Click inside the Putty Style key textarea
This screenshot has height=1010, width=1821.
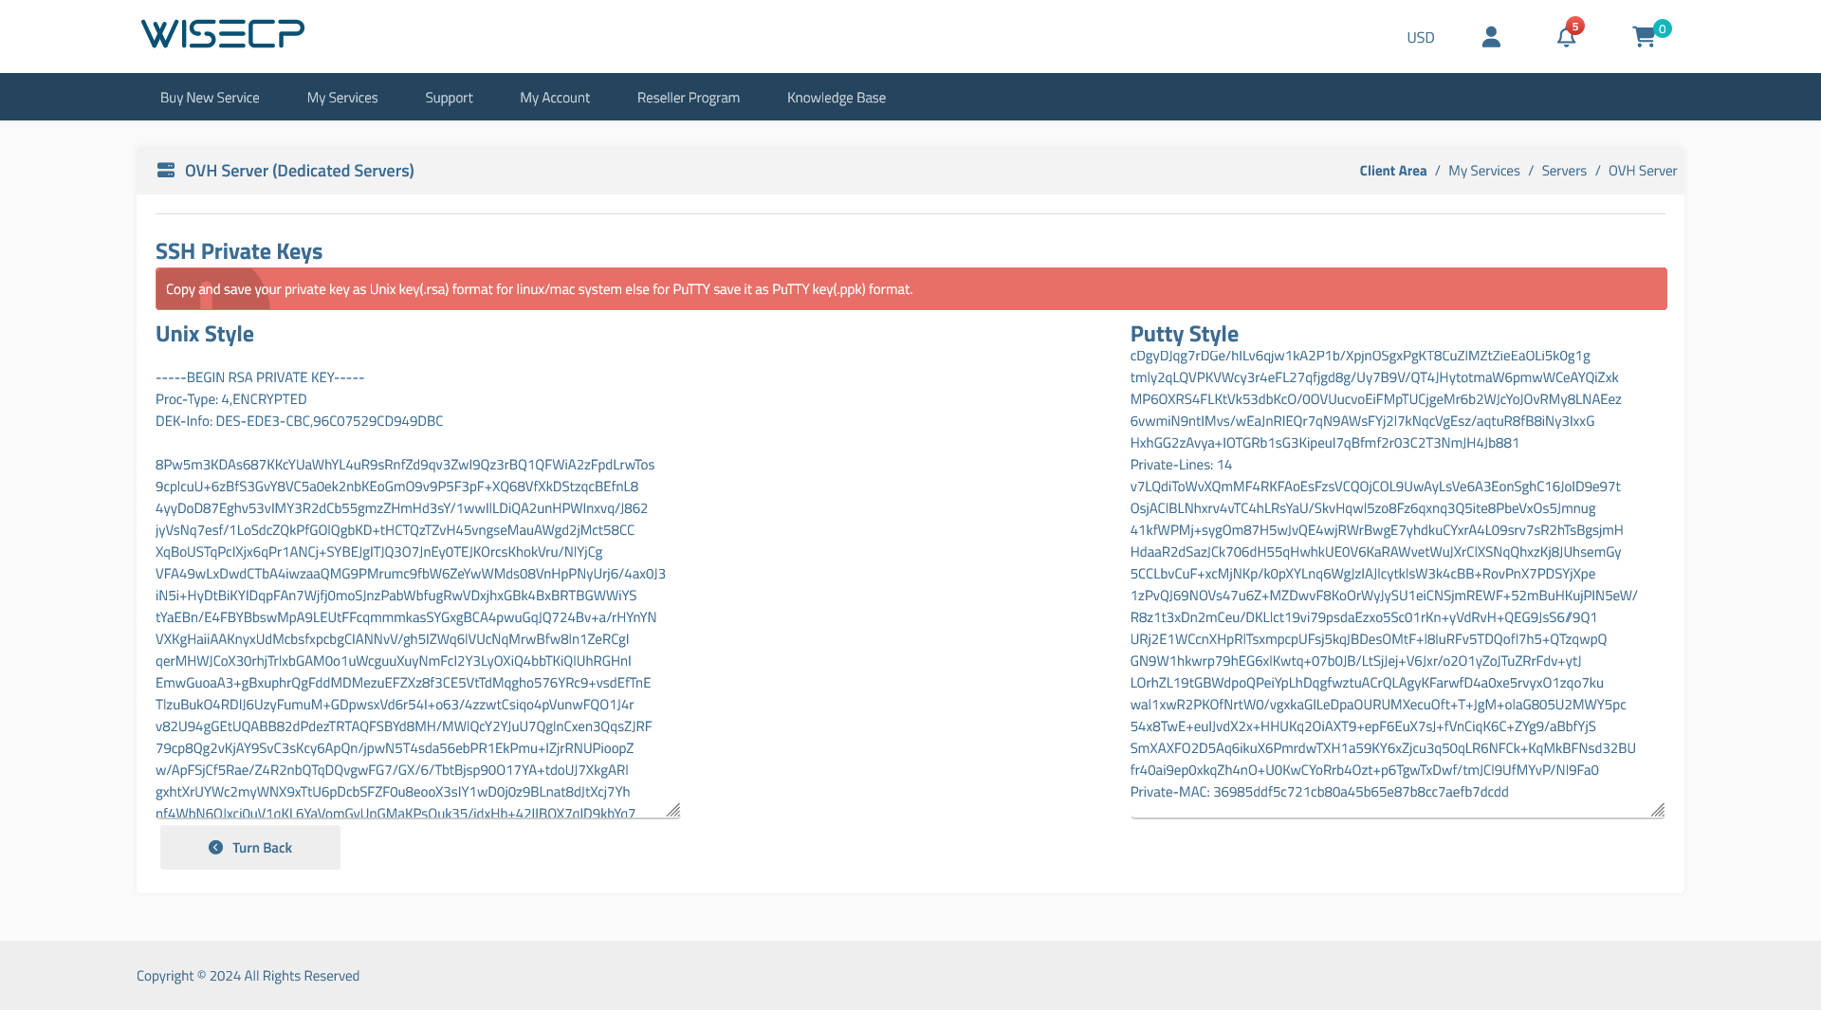pyautogui.click(x=1398, y=587)
